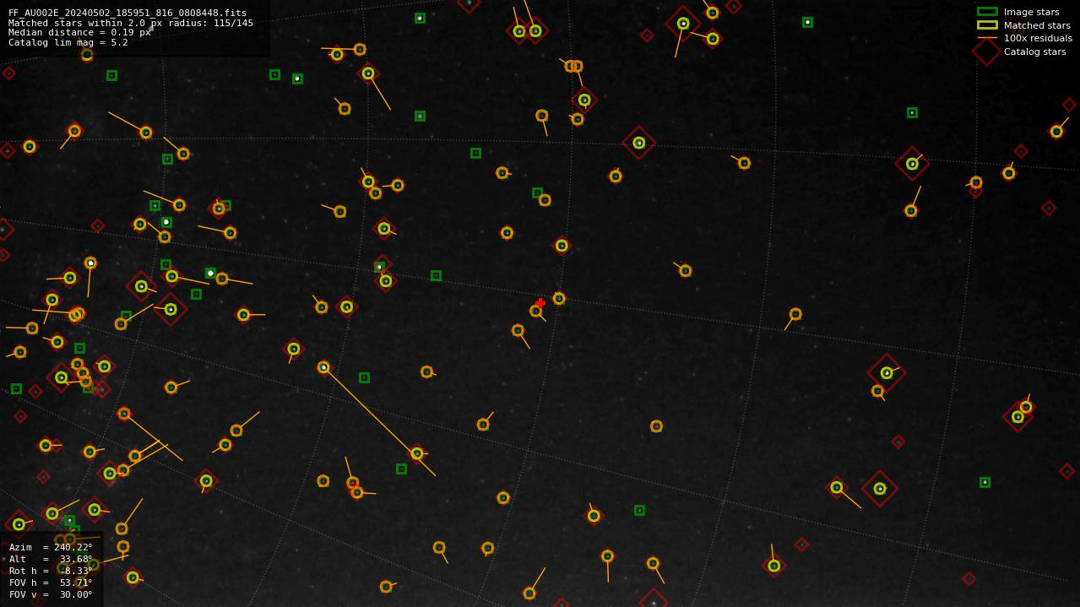Click the "Matched stars" legend label
The width and height of the screenshot is (1080, 607).
(x=1037, y=25)
